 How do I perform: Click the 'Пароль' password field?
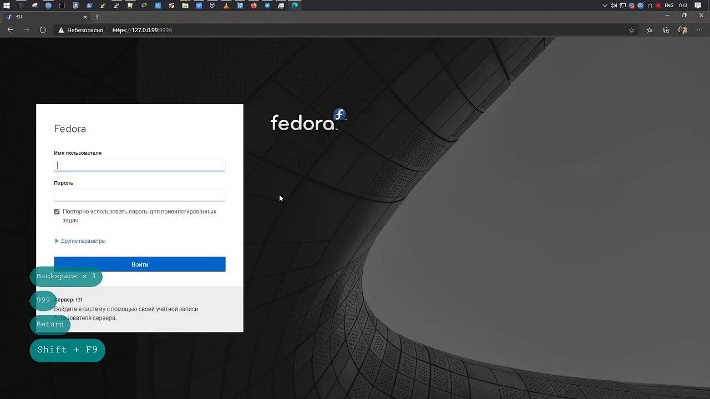(140, 195)
